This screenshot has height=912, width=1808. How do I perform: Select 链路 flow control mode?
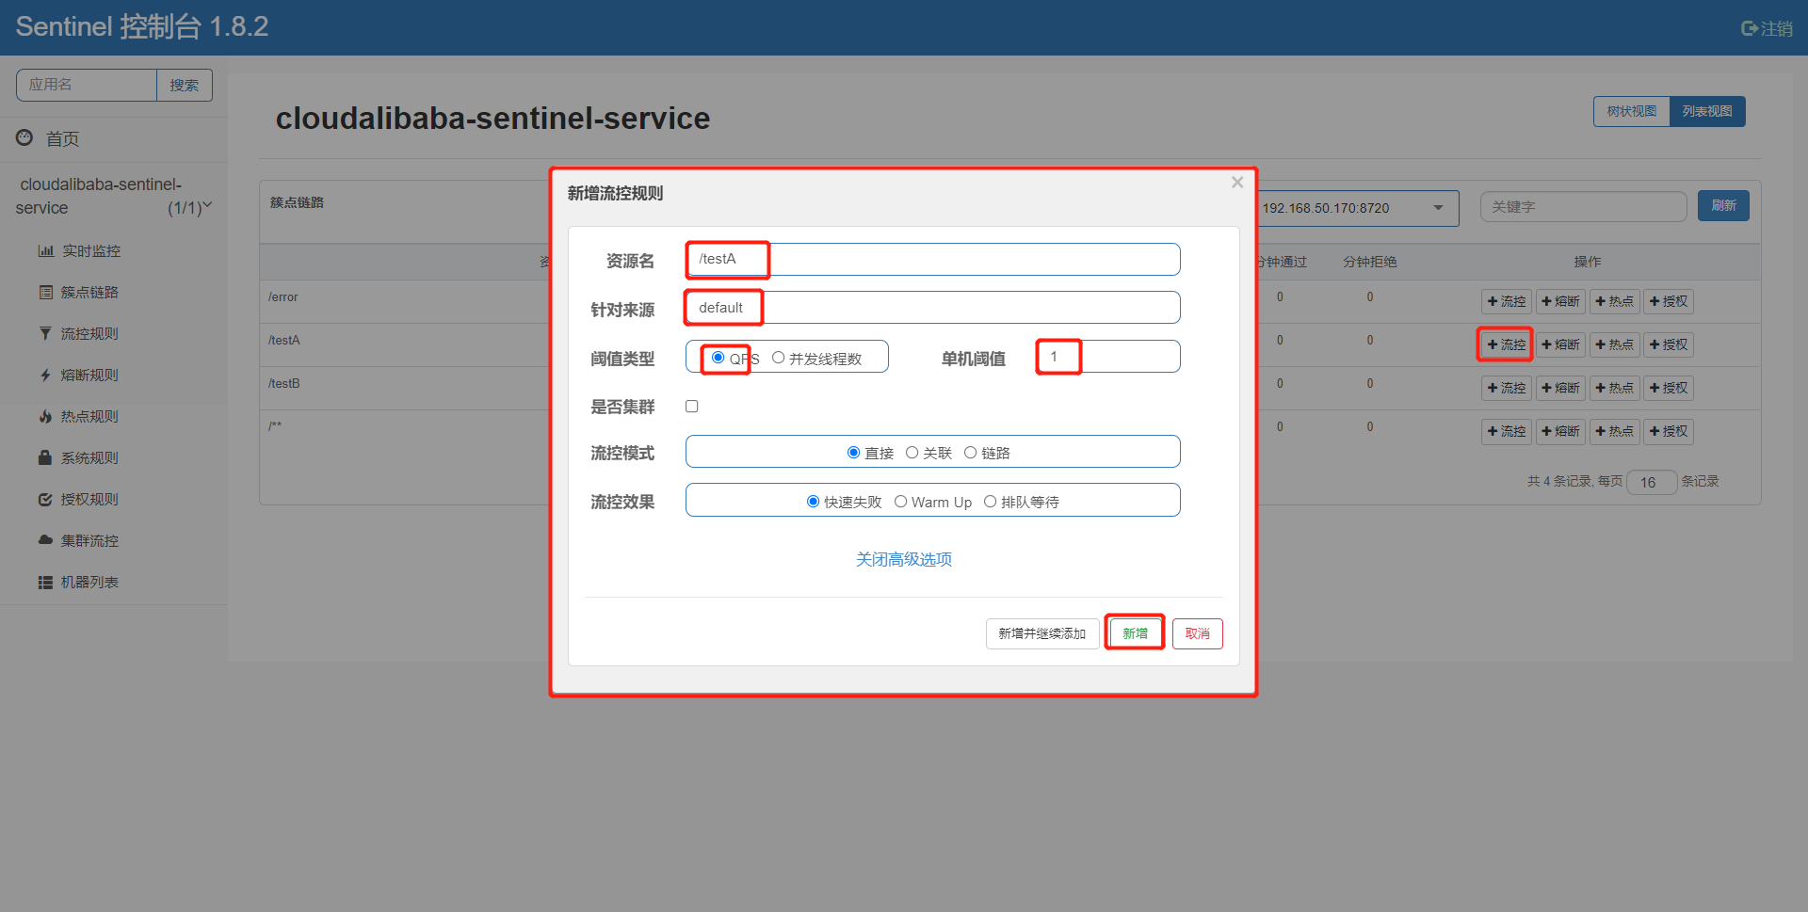point(971,453)
